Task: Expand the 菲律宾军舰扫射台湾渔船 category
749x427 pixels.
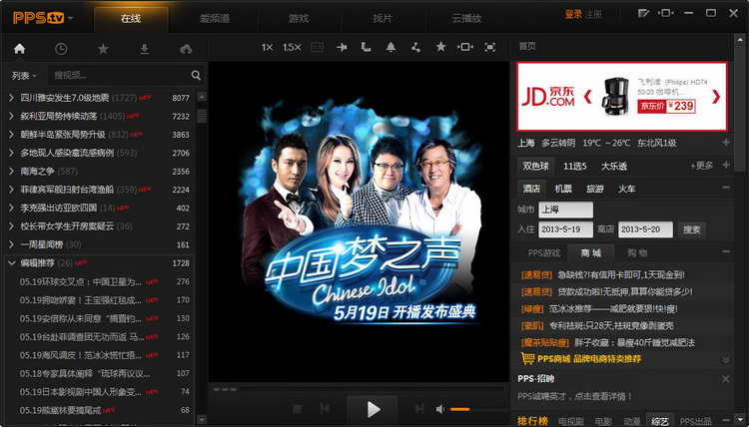Action: [11, 190]
